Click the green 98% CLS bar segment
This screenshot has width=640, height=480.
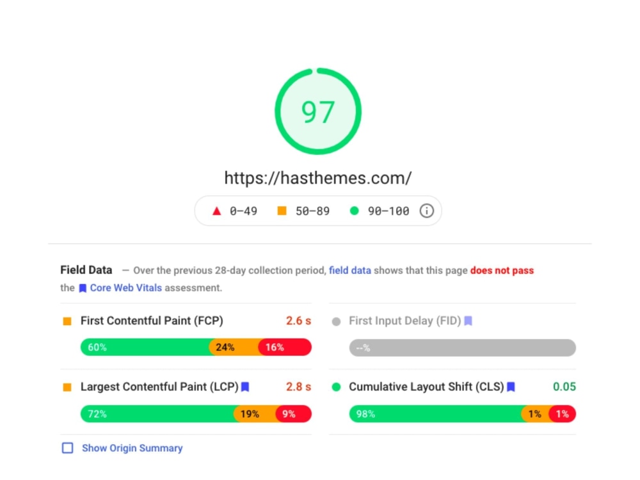(x=435, y=414)
